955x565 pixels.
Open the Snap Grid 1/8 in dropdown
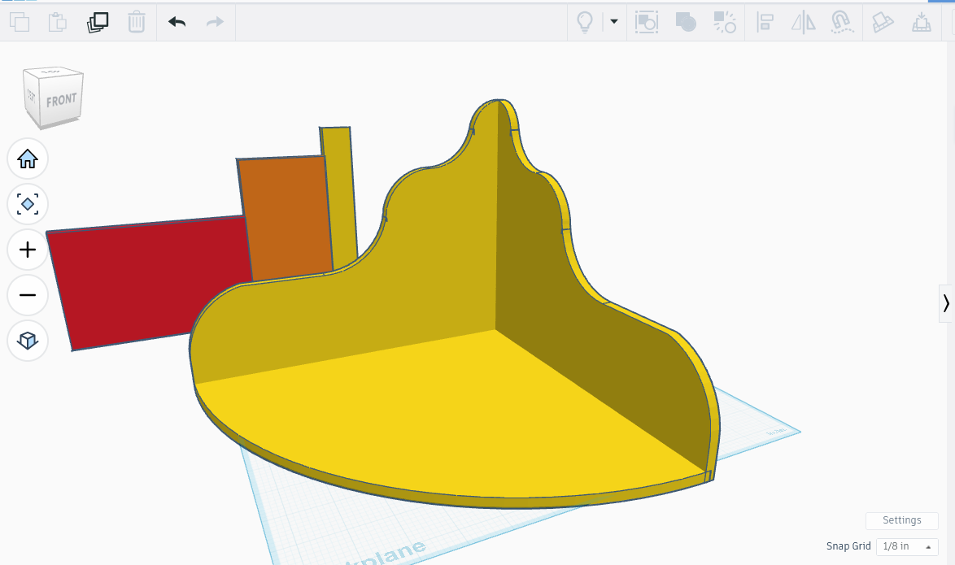coord(905,546)
